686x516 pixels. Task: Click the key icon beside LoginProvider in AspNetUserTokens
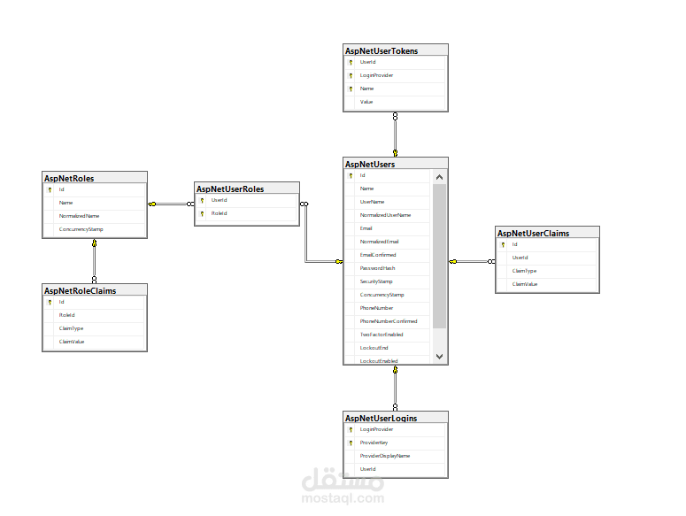click(x=351, y=75)
